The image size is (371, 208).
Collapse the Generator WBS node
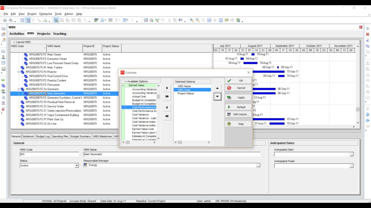pos(19,89)
